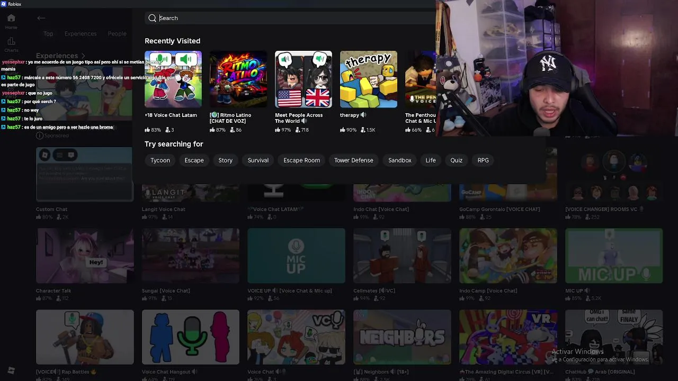Select the RPG search suggestion
Screen dimensions: 678x381
coord(483,160)
